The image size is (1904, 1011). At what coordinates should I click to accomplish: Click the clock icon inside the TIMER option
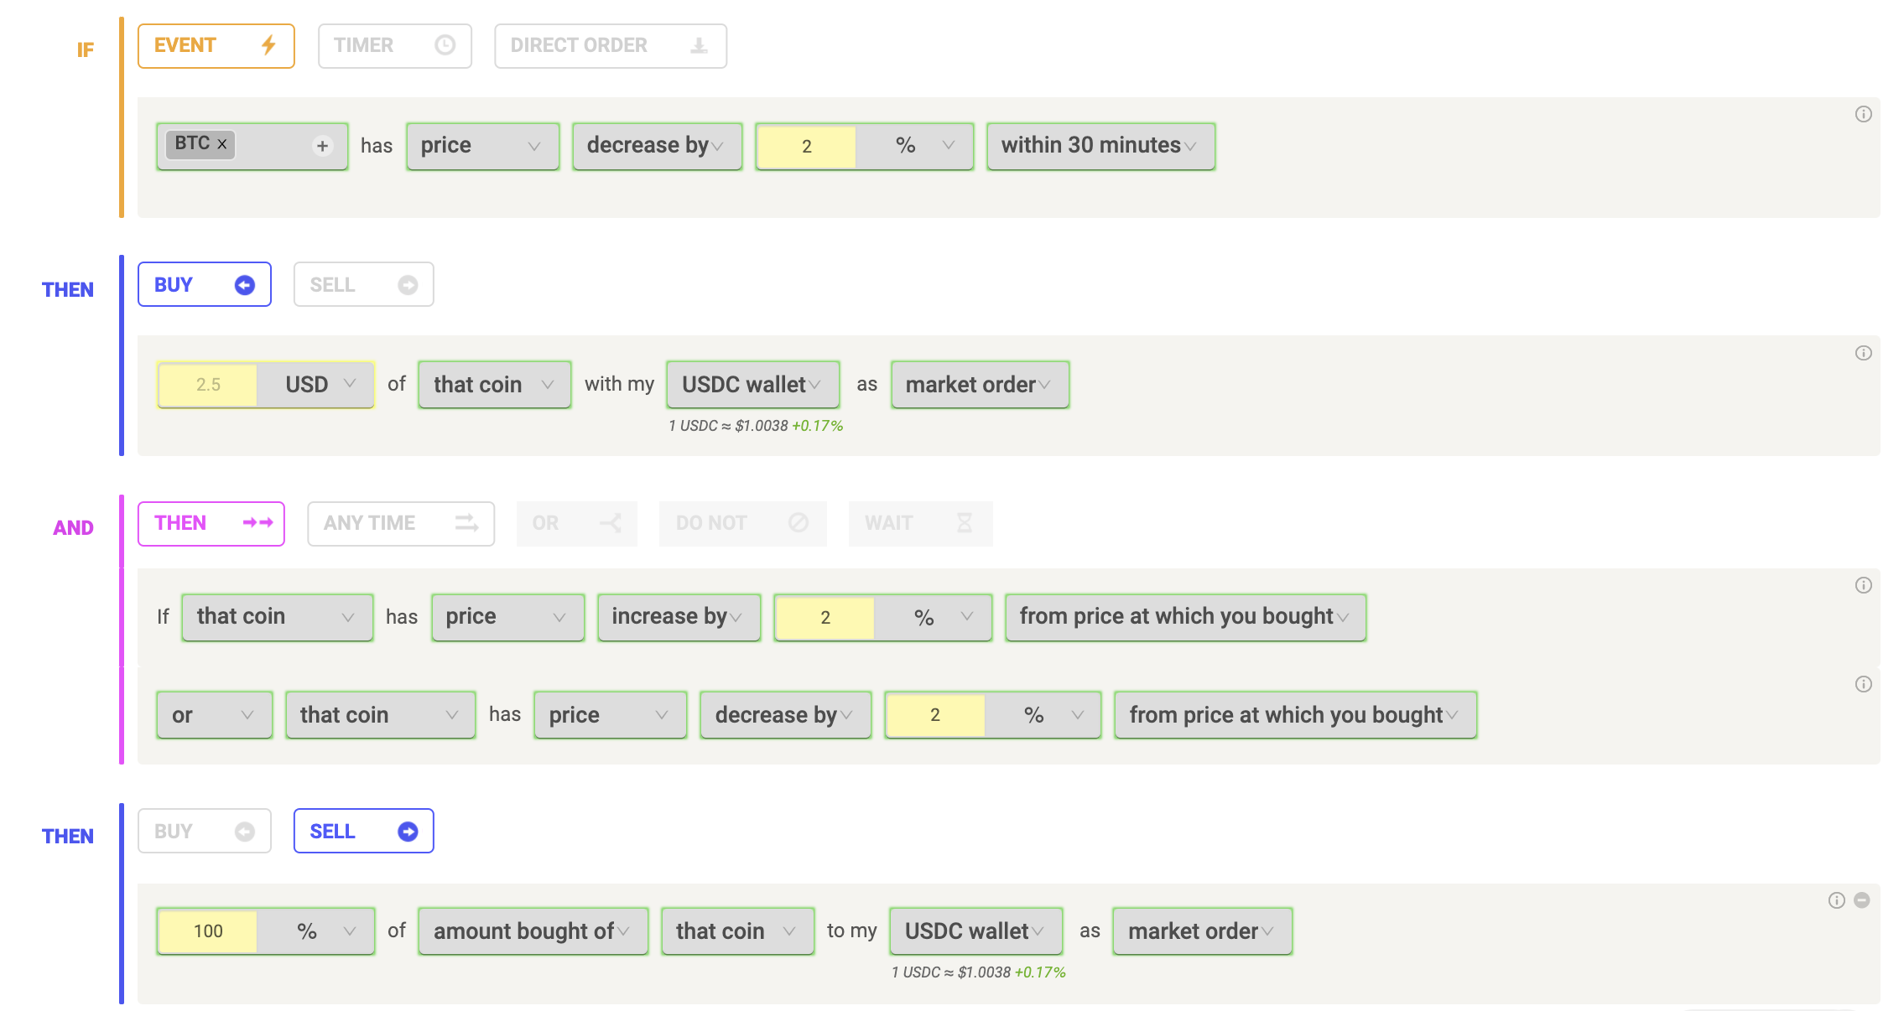coord(445,45)
